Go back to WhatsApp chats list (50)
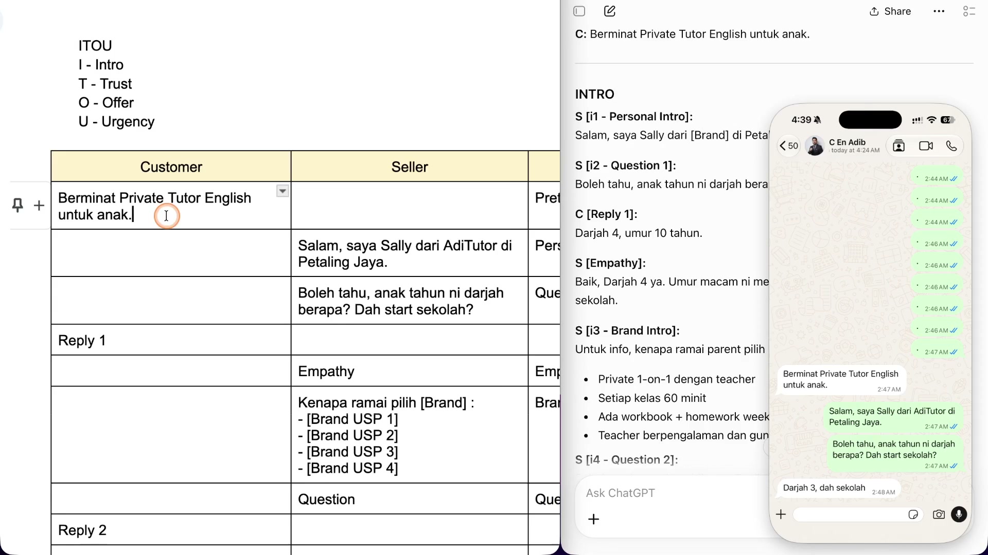Viewport: 988px width, 555px height. coord(788,146)
